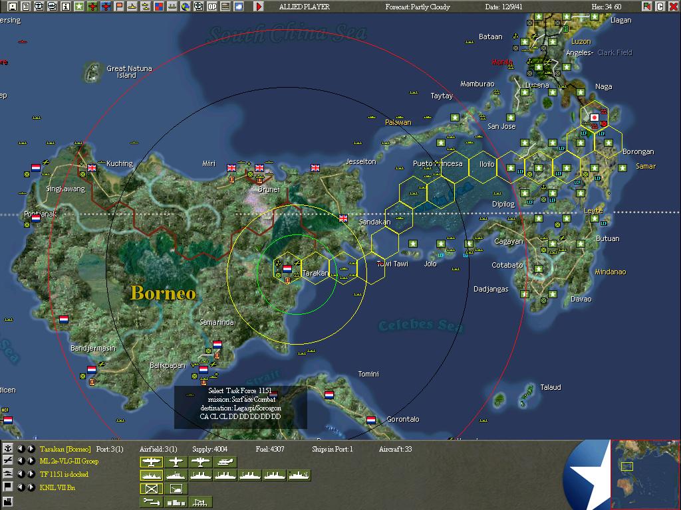The image size is (681, 510).
Task: Click the factory industry icon
Action: point(7,501)
